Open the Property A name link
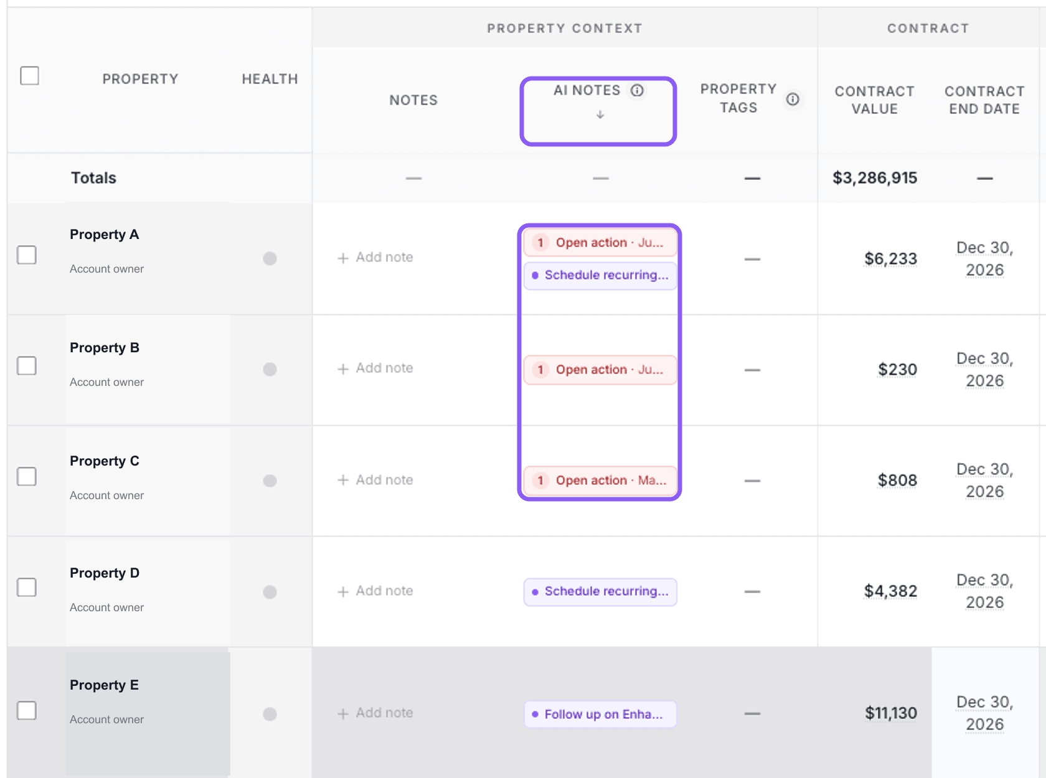The height and width of the screenshot is (778, 1046). [x=104, y=235]
